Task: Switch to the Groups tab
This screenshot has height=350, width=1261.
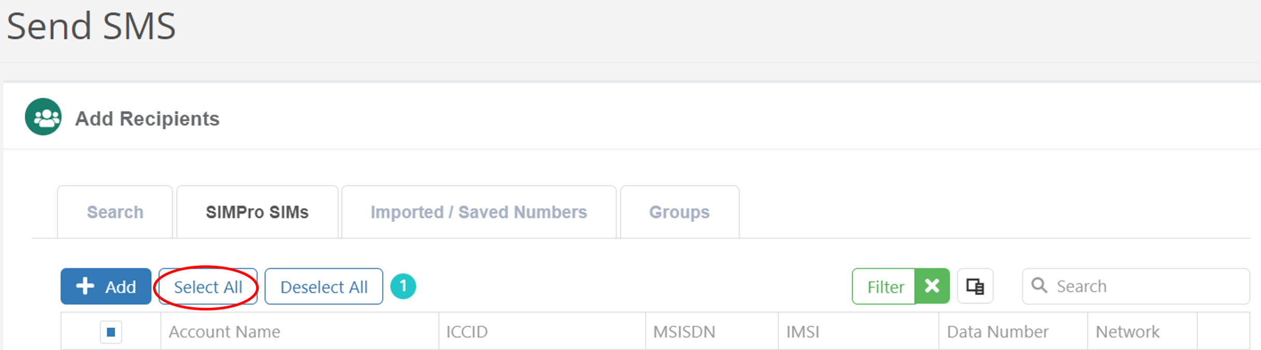Action: coord(679,212)
